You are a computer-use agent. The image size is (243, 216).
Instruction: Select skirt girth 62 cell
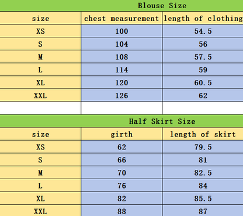(x=121, y=147)
